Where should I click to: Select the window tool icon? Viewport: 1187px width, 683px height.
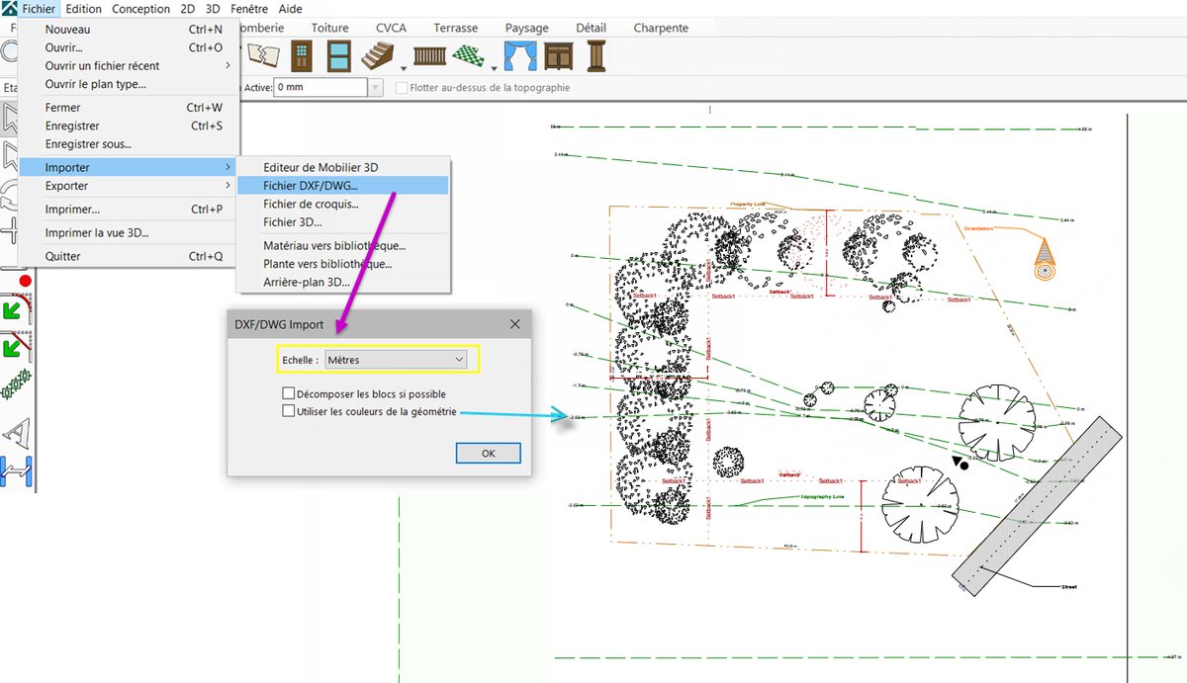pos(339,56)
